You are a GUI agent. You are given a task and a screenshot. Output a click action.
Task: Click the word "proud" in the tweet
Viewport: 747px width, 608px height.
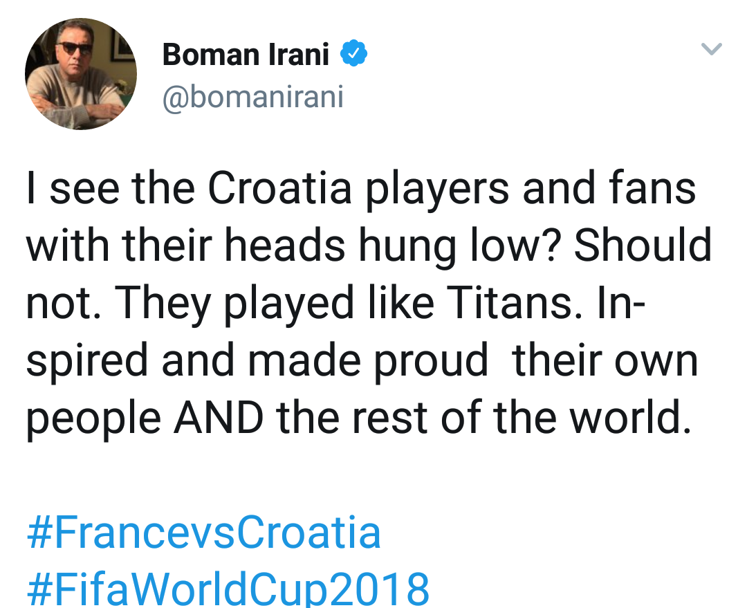(431, 360)
